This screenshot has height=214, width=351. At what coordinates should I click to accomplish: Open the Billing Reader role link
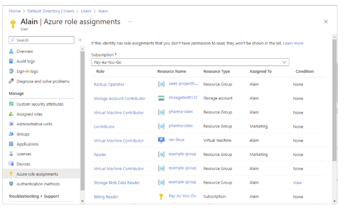(x=106, y=196)
